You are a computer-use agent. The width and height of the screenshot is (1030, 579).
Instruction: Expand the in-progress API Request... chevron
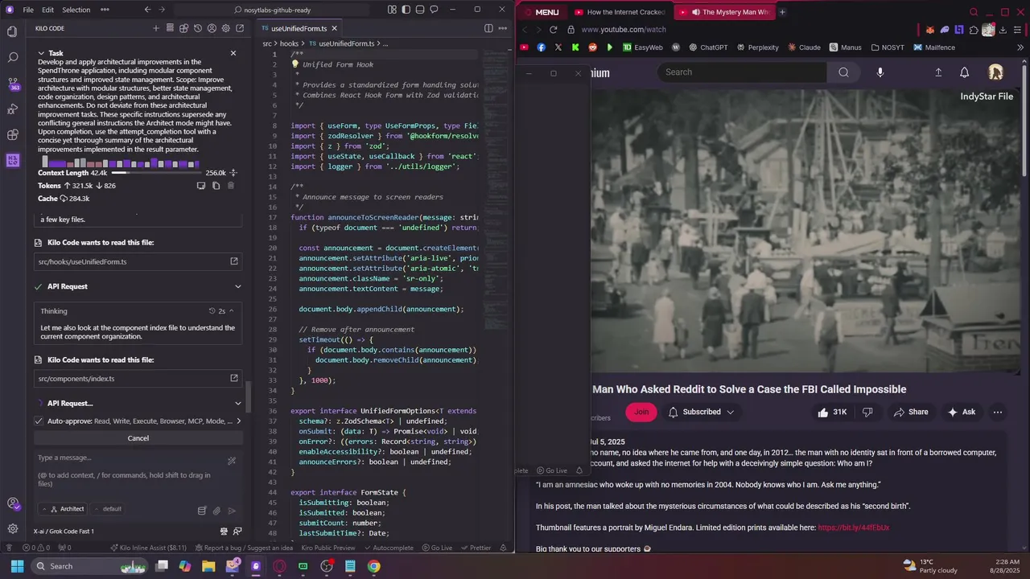(237, 403)
